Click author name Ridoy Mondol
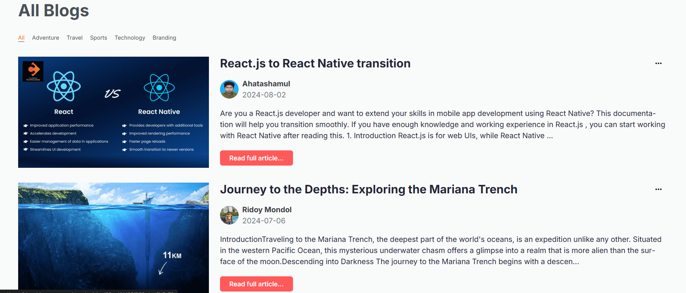 pos(267,210)
